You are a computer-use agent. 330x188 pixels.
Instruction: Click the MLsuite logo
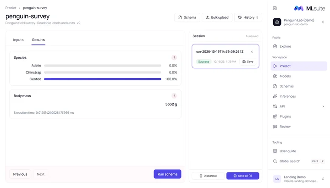[309, 8]
